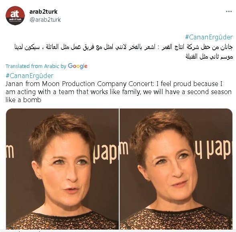Click the 'Translated from Arabic by' label
Screen dimensions: 236x232
coord(36,66)
